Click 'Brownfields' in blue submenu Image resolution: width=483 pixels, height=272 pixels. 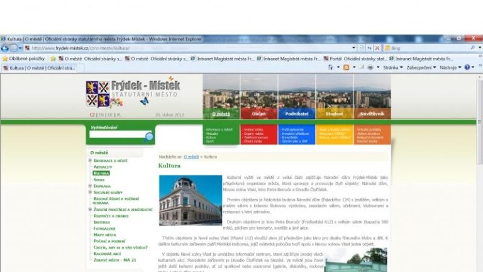point(289,137)
